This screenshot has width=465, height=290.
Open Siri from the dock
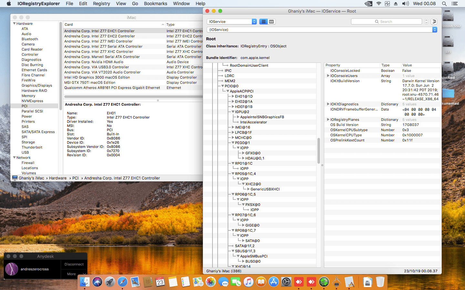pyautogui.click(x=97, y=282)
